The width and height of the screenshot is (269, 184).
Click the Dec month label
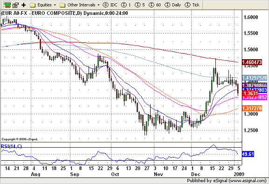pyautogui.click(x=196, y=174)
